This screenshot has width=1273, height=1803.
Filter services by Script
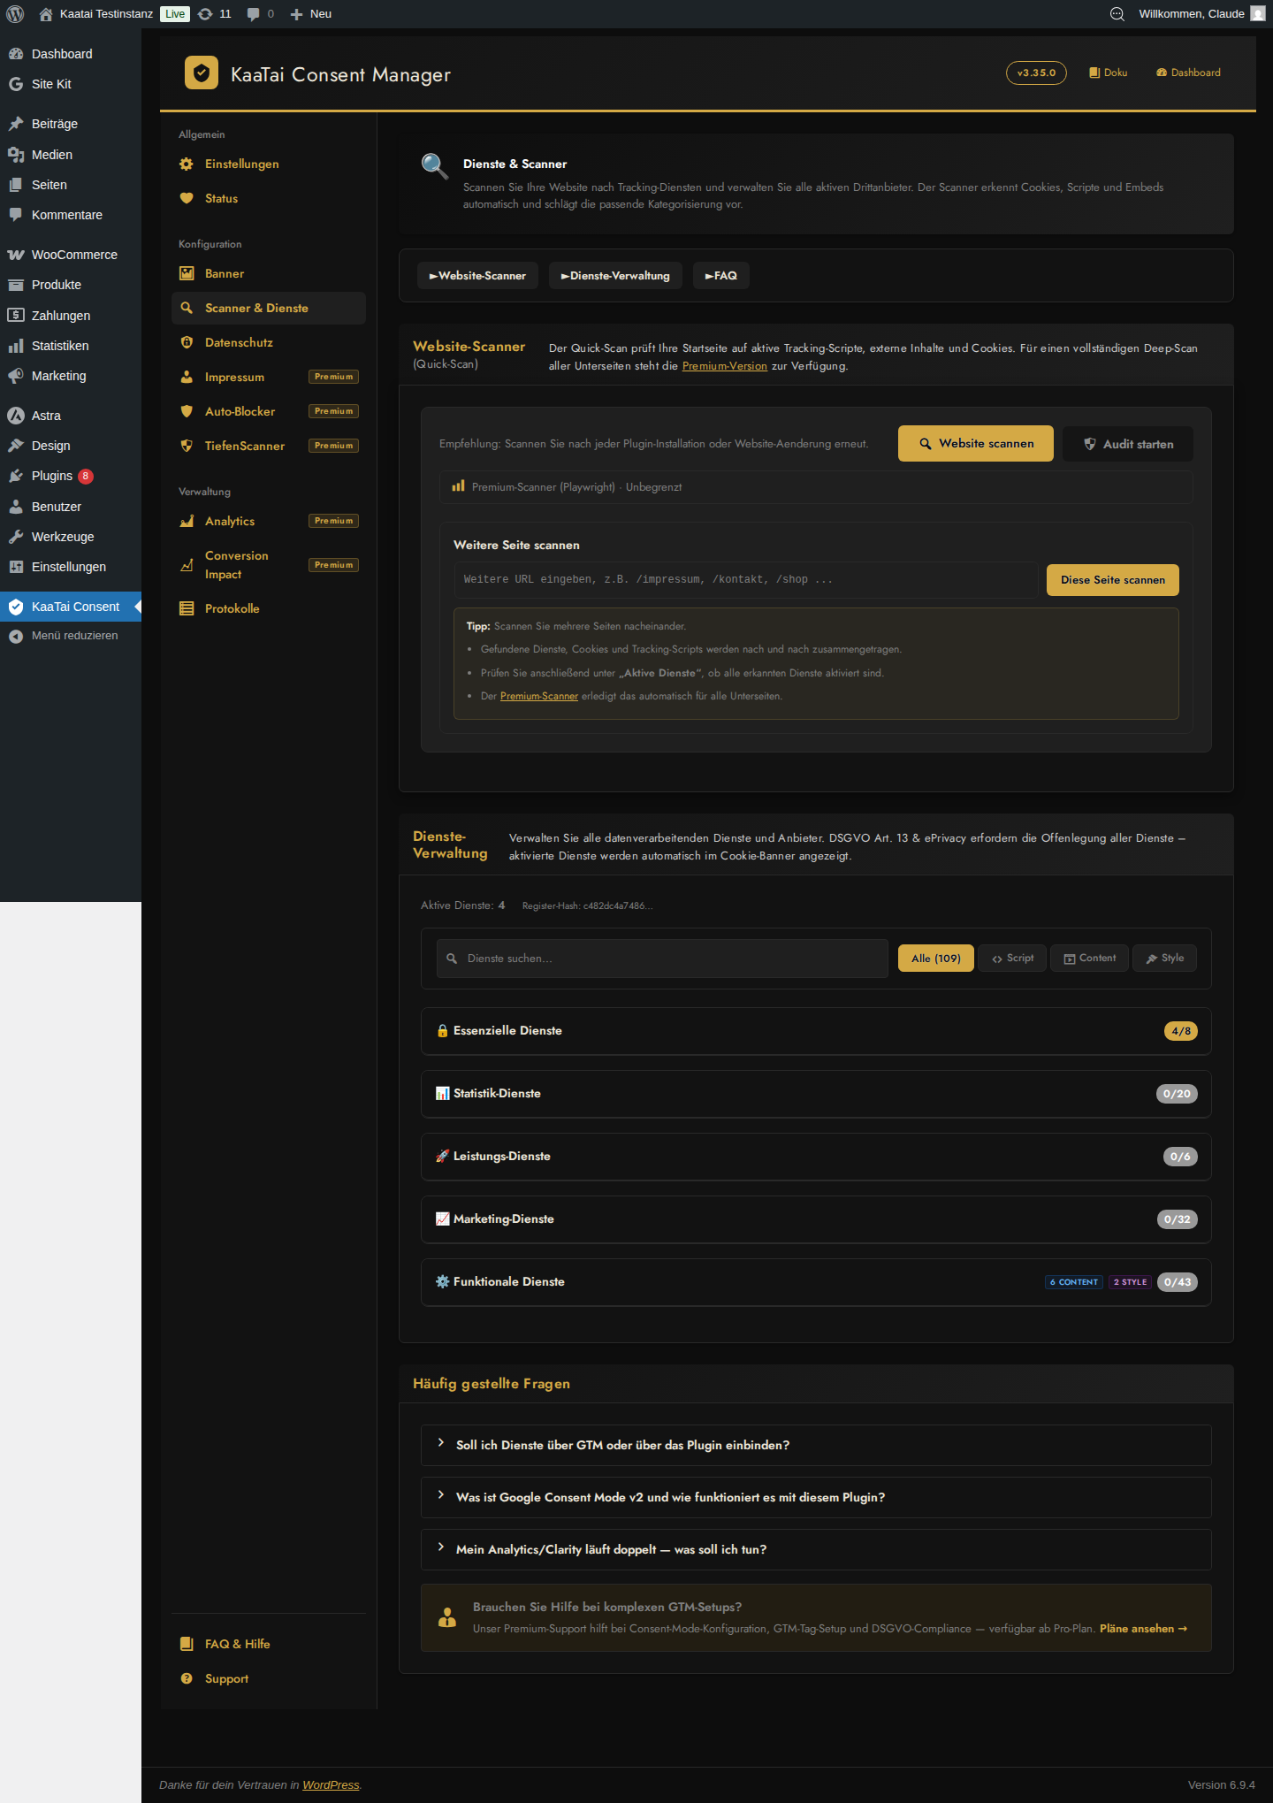tap(1012, 959)
